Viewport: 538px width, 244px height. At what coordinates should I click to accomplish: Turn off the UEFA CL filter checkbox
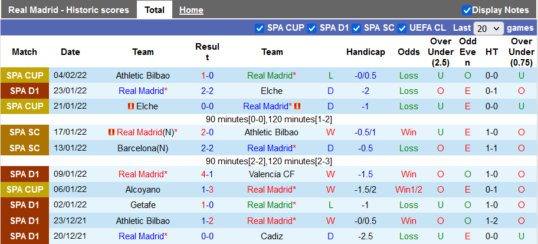[402, 28]
